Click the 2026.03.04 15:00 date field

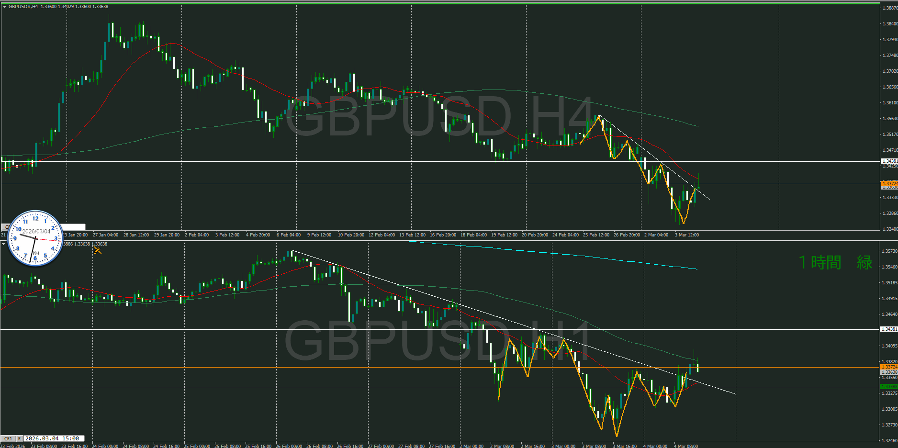(52, 438)
